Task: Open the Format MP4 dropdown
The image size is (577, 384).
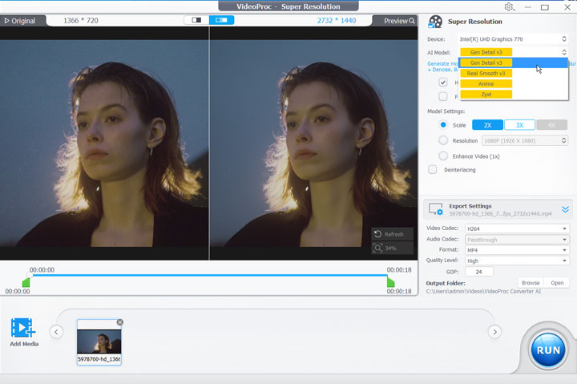Action: (x=517, y=250)
